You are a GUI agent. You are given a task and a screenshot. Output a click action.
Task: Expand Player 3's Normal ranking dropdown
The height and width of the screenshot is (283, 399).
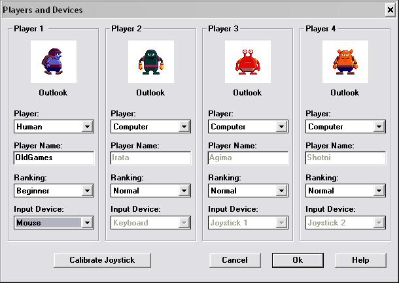248,191
